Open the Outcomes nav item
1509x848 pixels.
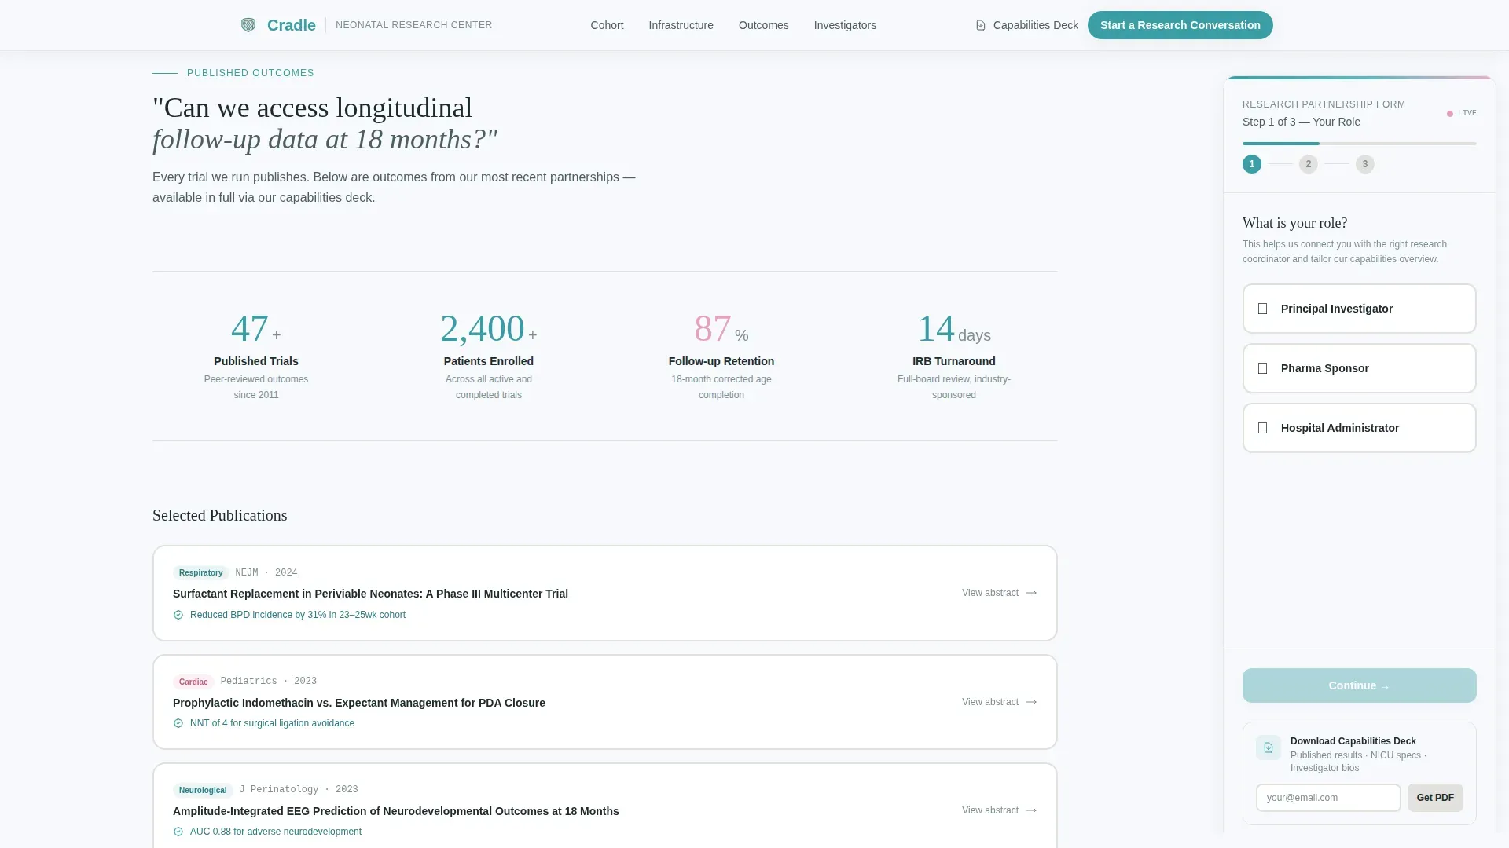[x=764, y=25]
